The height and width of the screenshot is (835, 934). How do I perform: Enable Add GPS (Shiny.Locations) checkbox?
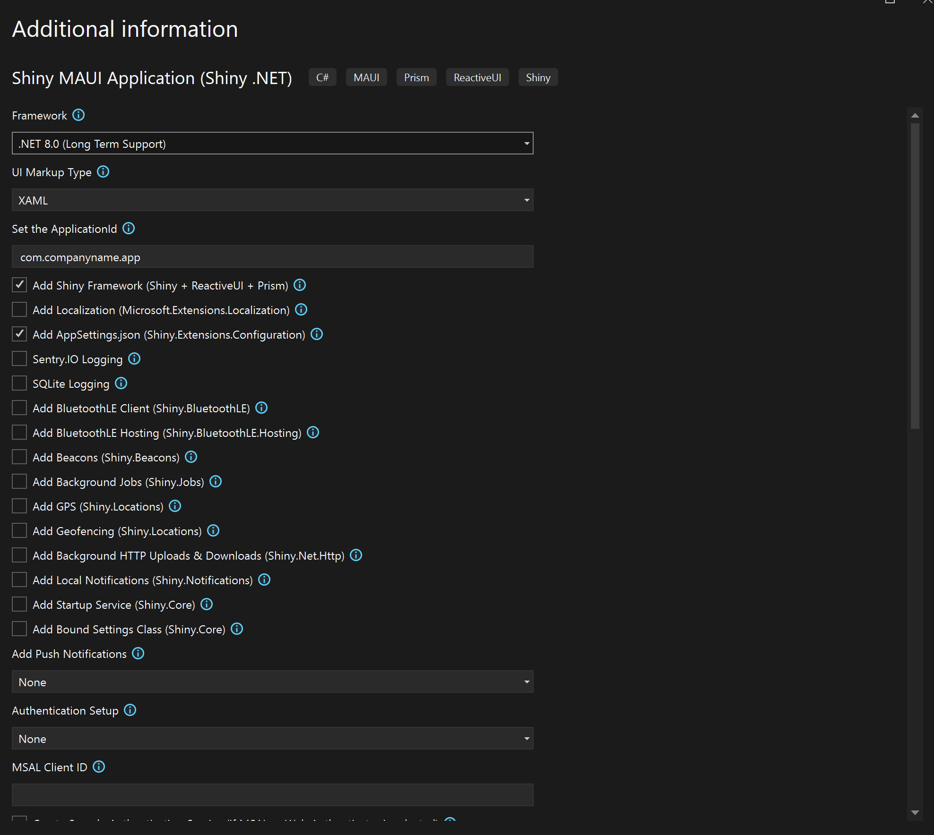click(19, 506)
